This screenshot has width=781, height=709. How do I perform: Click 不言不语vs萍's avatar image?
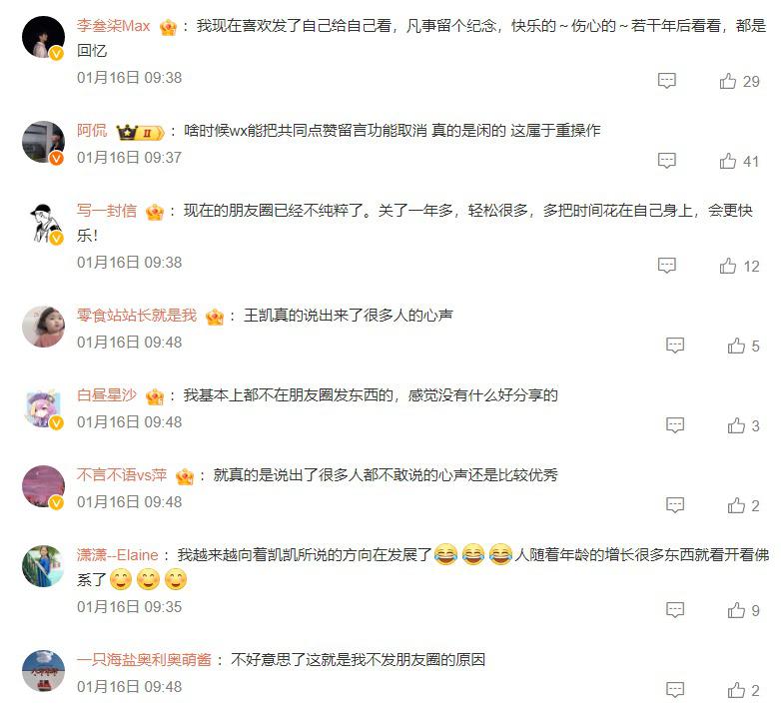(x=43, y=486)
